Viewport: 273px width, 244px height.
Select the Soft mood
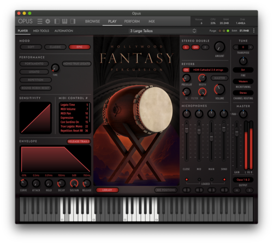click(31, 47)
